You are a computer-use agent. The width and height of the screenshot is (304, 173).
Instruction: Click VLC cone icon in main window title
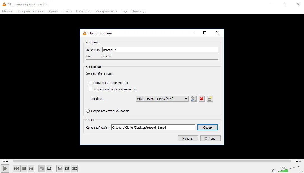(x=4, y=4)
